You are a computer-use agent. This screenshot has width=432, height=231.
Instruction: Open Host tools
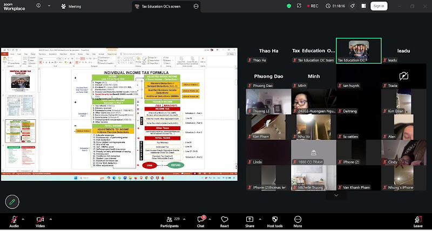tap(275, 222)
